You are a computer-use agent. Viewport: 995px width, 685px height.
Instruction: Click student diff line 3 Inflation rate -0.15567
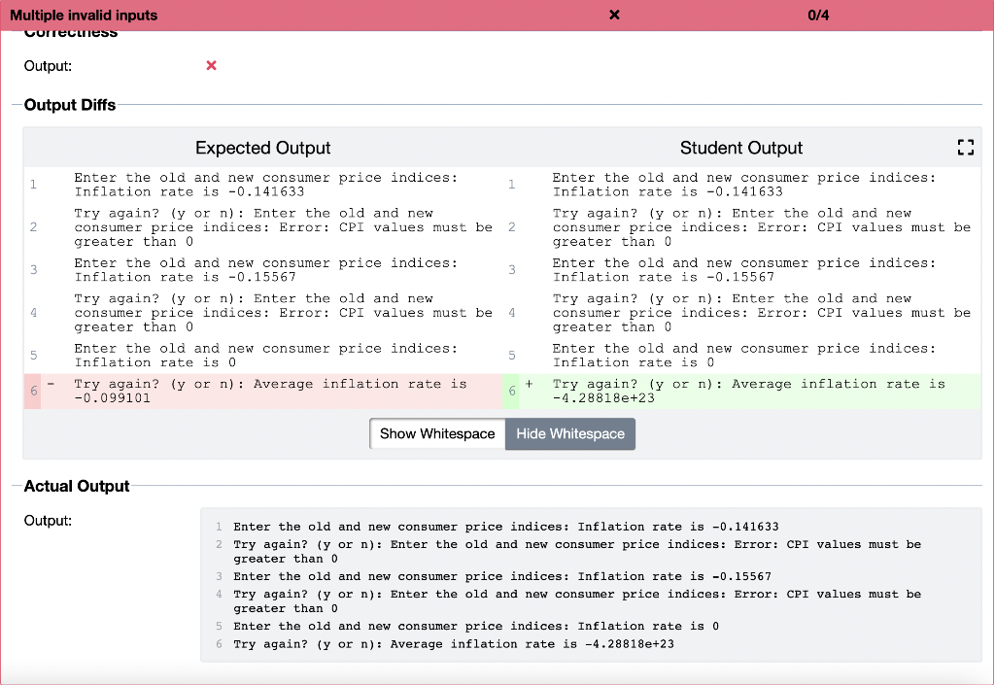pos(743,270)
